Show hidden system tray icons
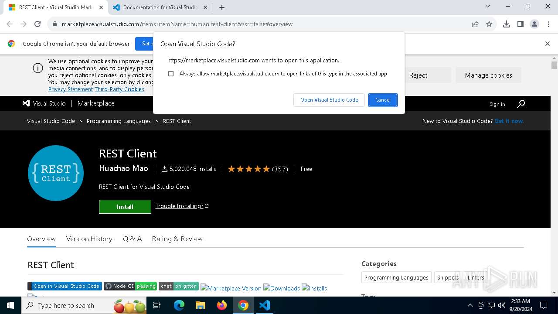Image resolution: width=558 pixels, height=314 pixels. pyautogui.click(x=470, y=305)
